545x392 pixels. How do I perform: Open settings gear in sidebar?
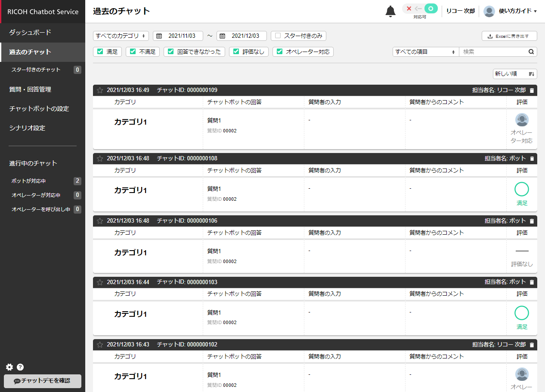[x=9, y=367]
